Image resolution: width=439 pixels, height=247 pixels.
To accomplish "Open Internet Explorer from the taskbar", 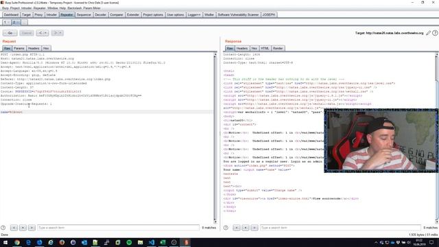I will 51,242.
